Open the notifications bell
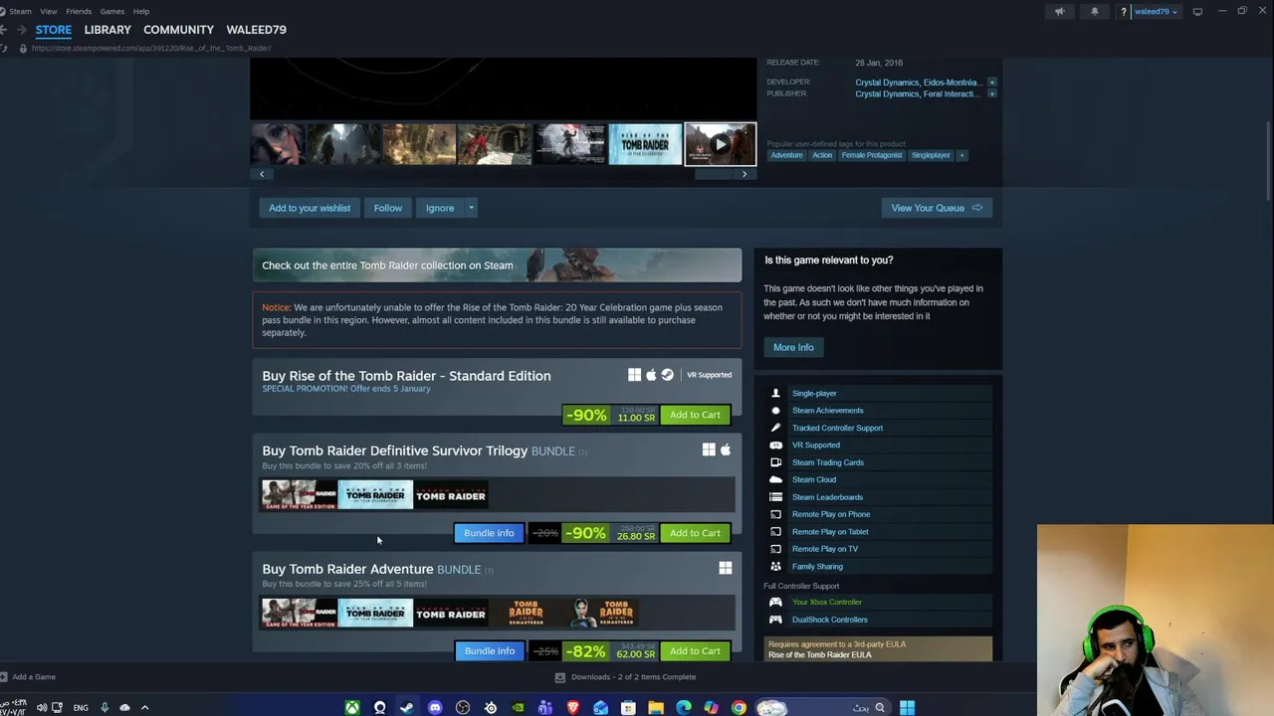The image size is (1274, 716). click(1094, 12)
